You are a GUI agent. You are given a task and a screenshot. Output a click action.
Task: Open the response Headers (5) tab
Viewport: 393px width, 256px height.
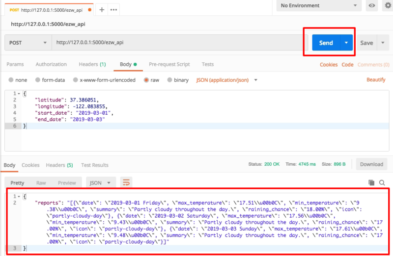tap(59, 165)
